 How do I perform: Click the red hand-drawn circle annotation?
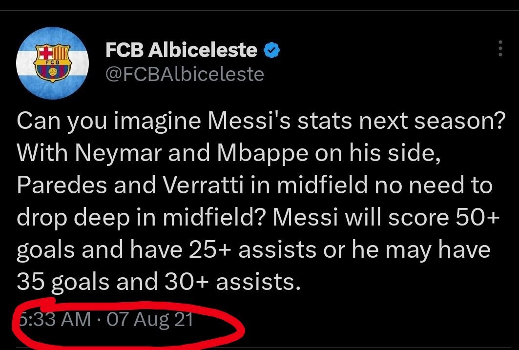tap(128, 323)
